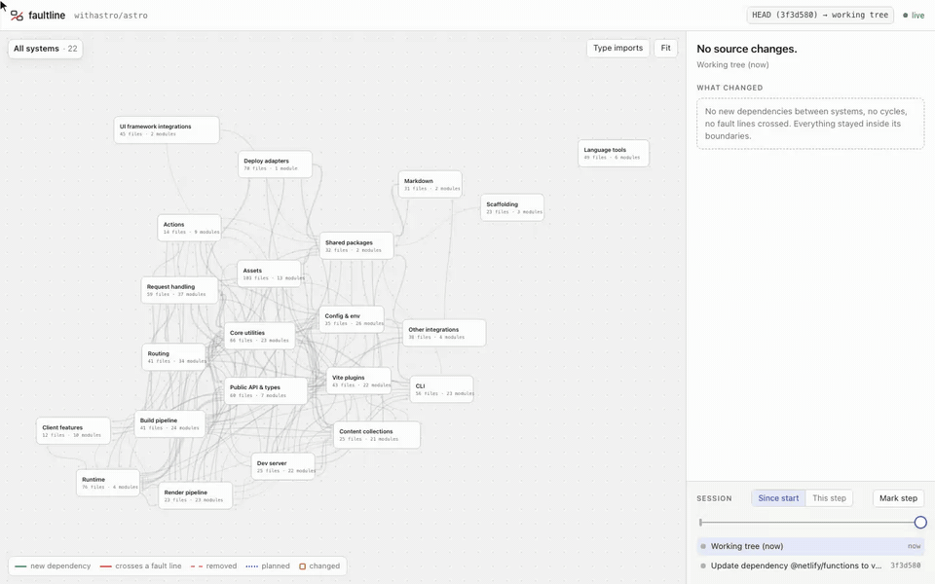Click the session timeline slider handle
The height and width of the screenshot is (584, 935).
point(920,523)
